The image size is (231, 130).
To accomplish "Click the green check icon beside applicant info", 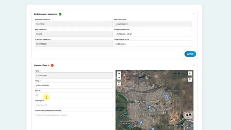I will (60, 14).
